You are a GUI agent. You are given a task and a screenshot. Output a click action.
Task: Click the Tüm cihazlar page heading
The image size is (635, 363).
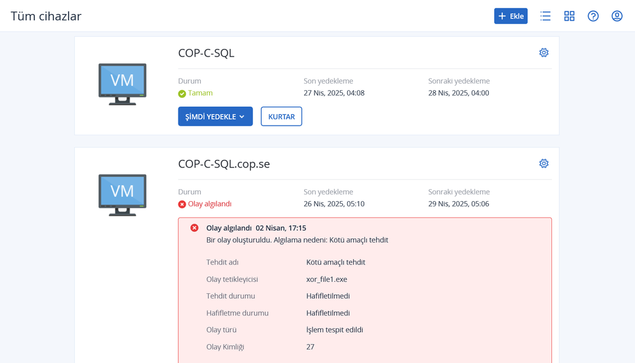click(x=46, y=16)
